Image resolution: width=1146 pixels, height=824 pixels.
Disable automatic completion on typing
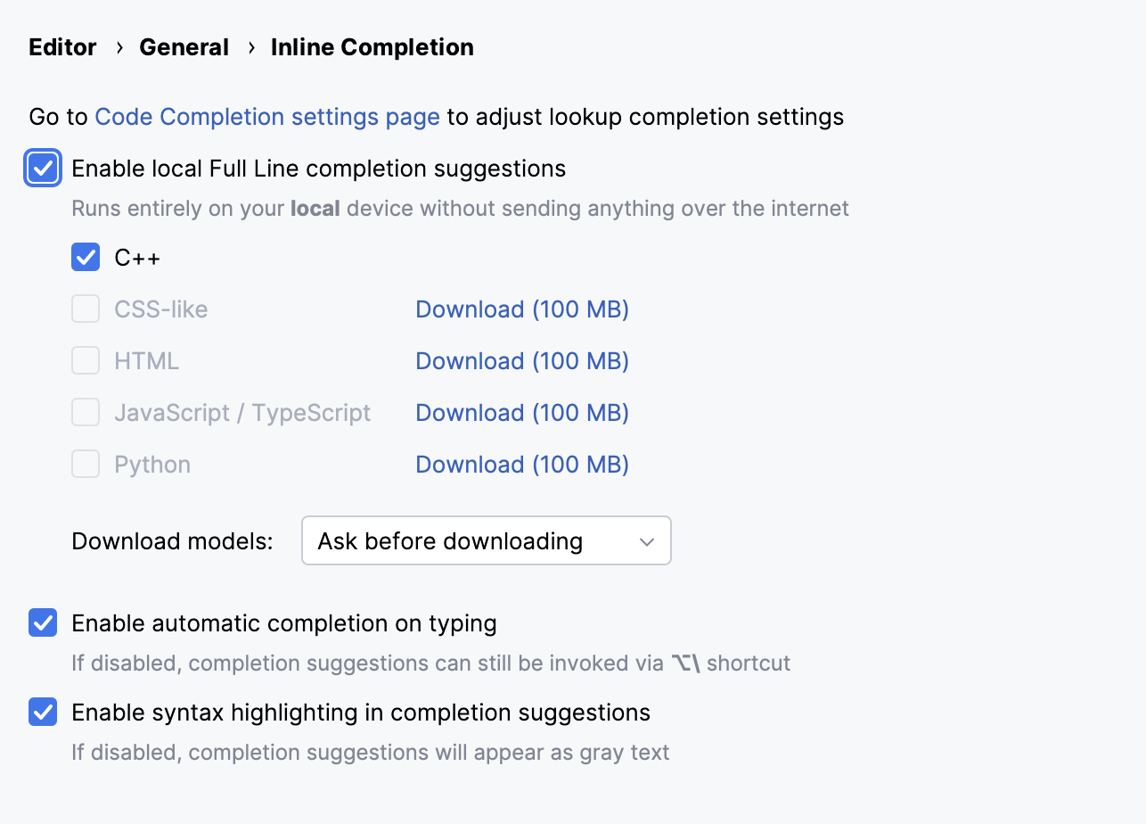coord(42,622)
